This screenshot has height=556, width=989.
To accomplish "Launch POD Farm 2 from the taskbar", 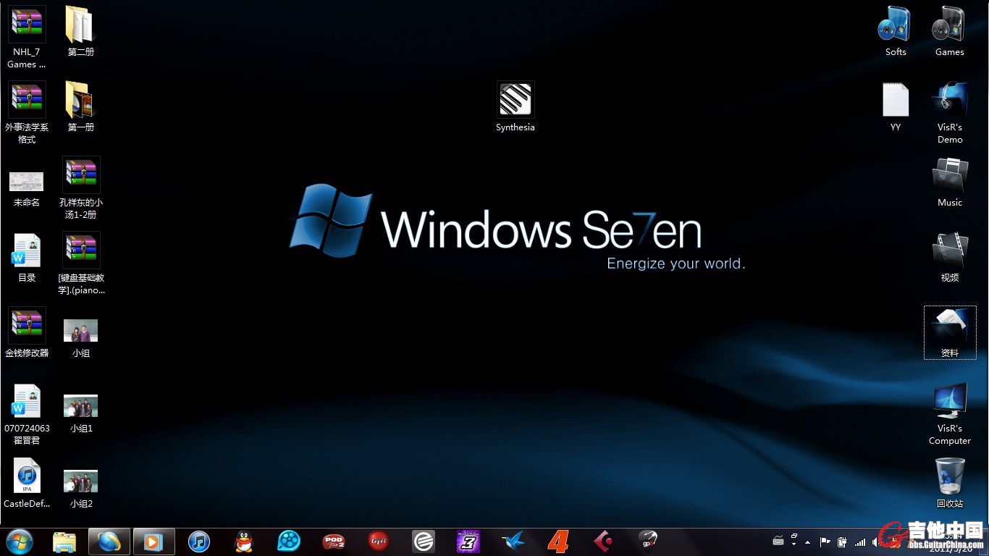I will click(x=334, y=542).
